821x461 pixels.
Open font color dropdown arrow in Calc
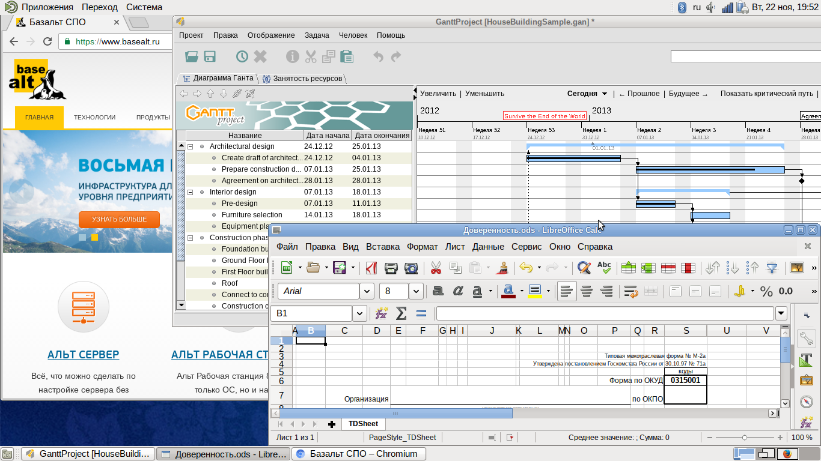[521, 291]
